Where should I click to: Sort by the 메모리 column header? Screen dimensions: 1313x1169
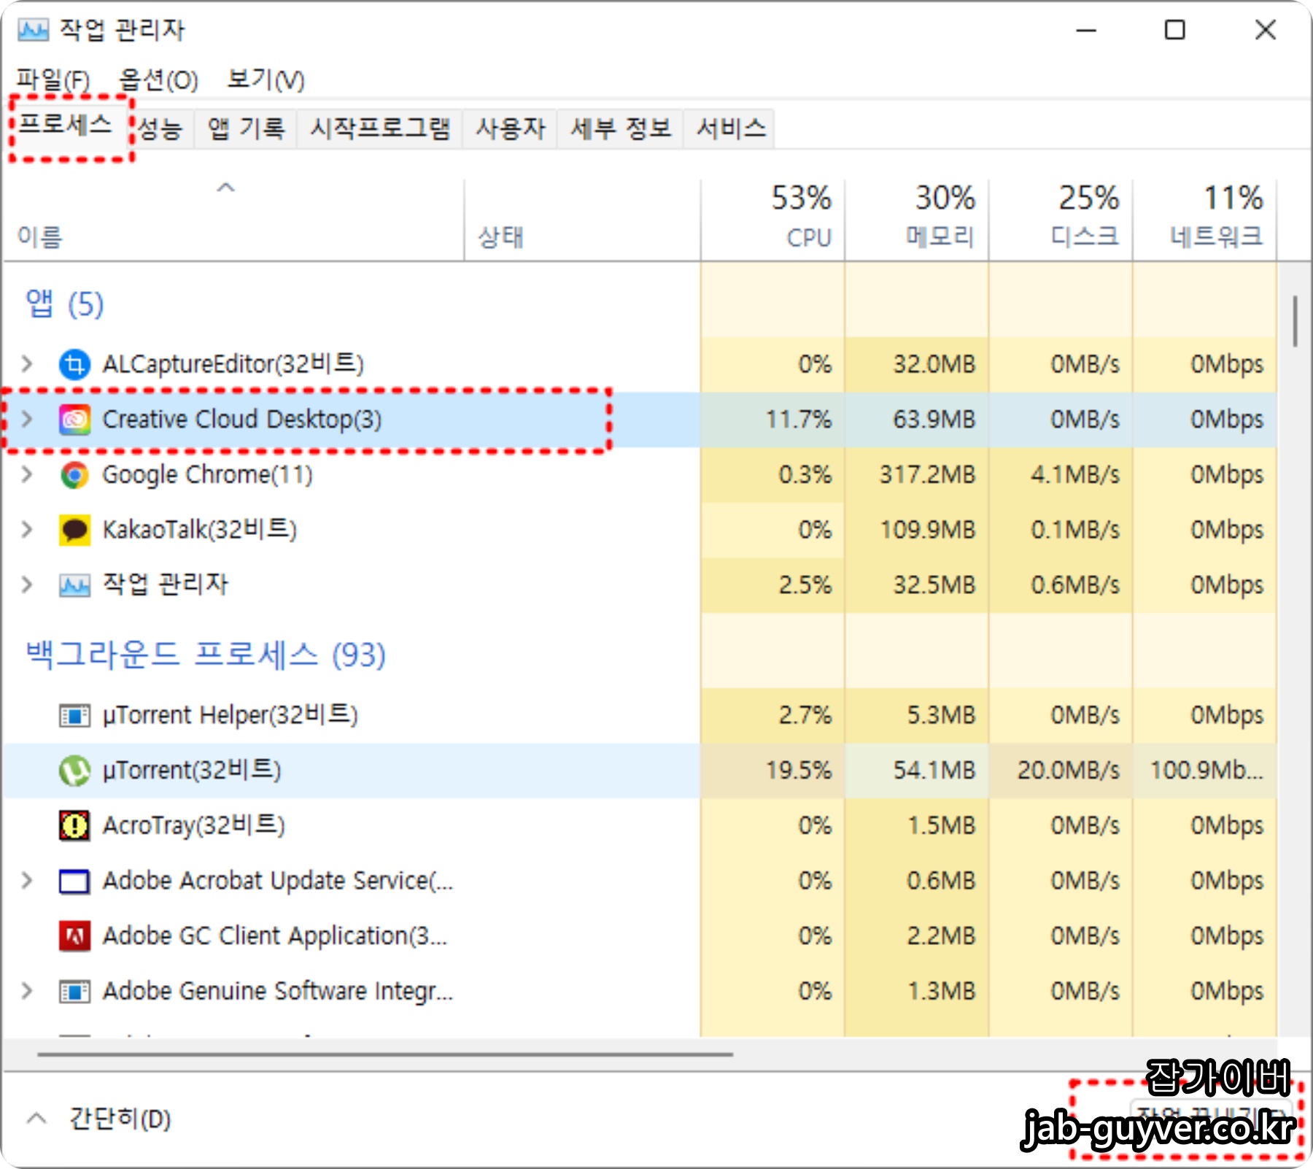(x=917, y=220)
